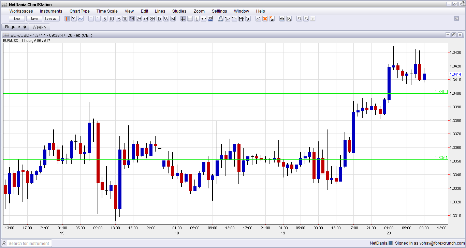The width and height of the screenshot is (466, 248).
Task: Click the greyed-out toolbar icon right of zoom out
Action: (313, 19)
